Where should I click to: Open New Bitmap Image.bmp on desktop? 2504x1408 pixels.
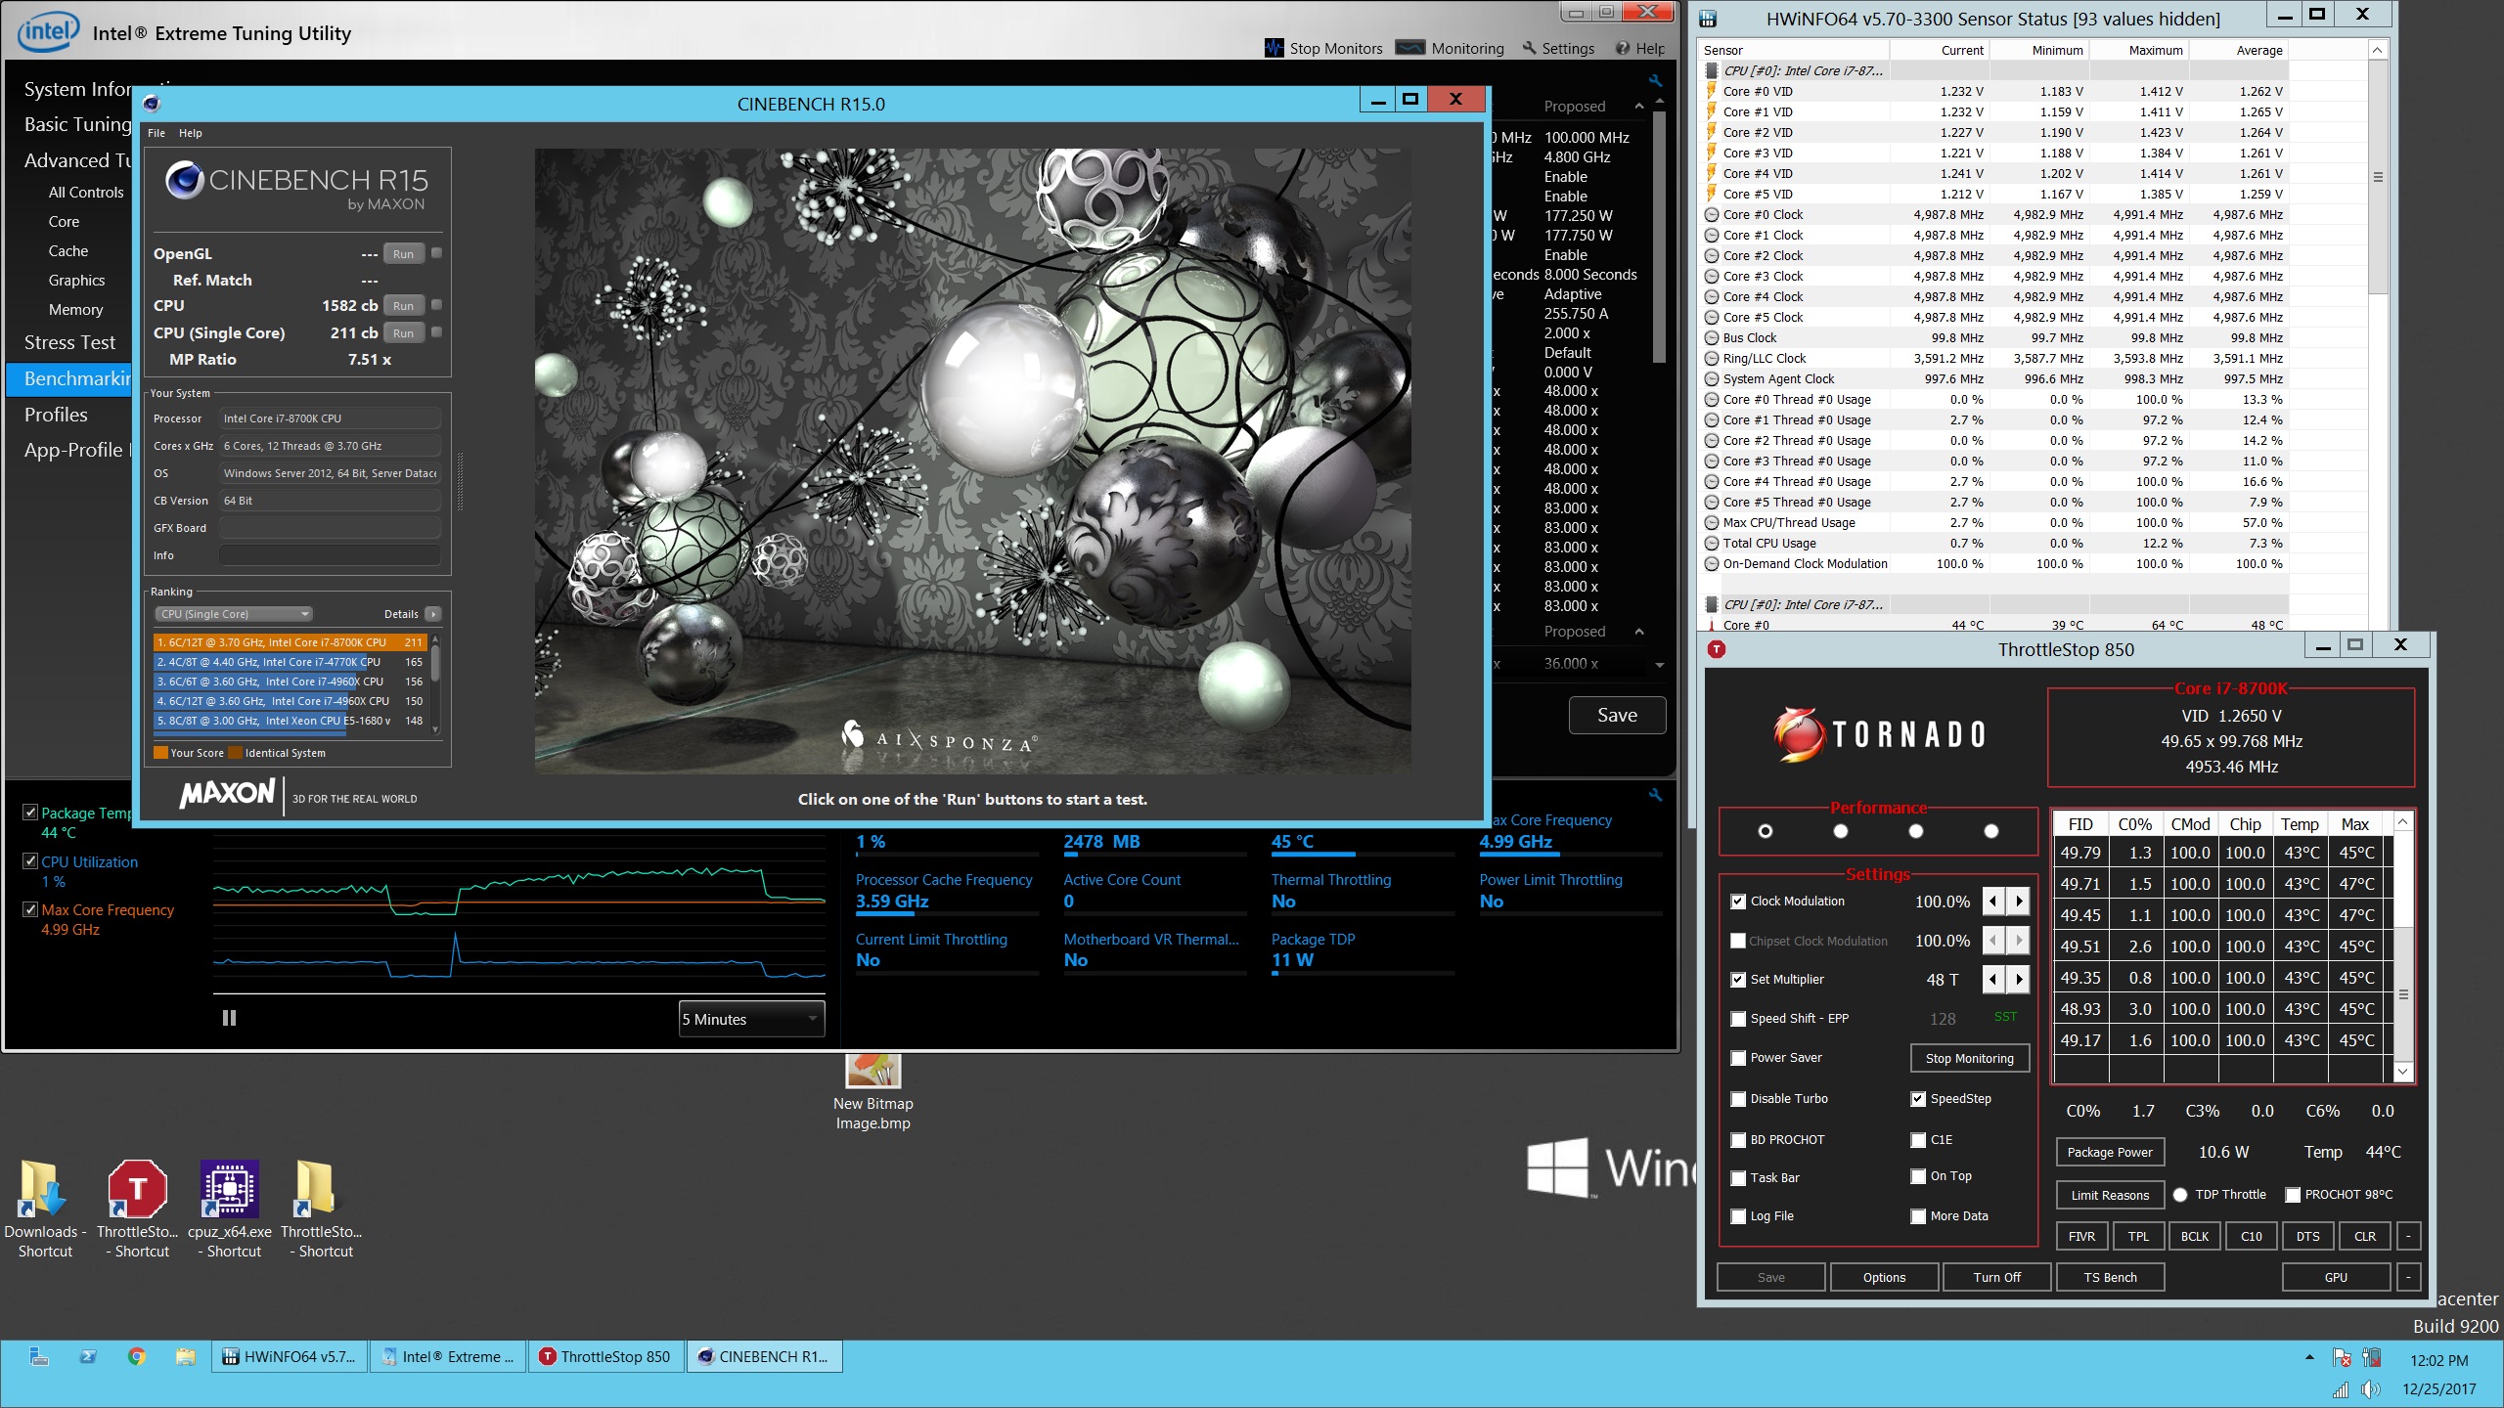pos(872,1092)
